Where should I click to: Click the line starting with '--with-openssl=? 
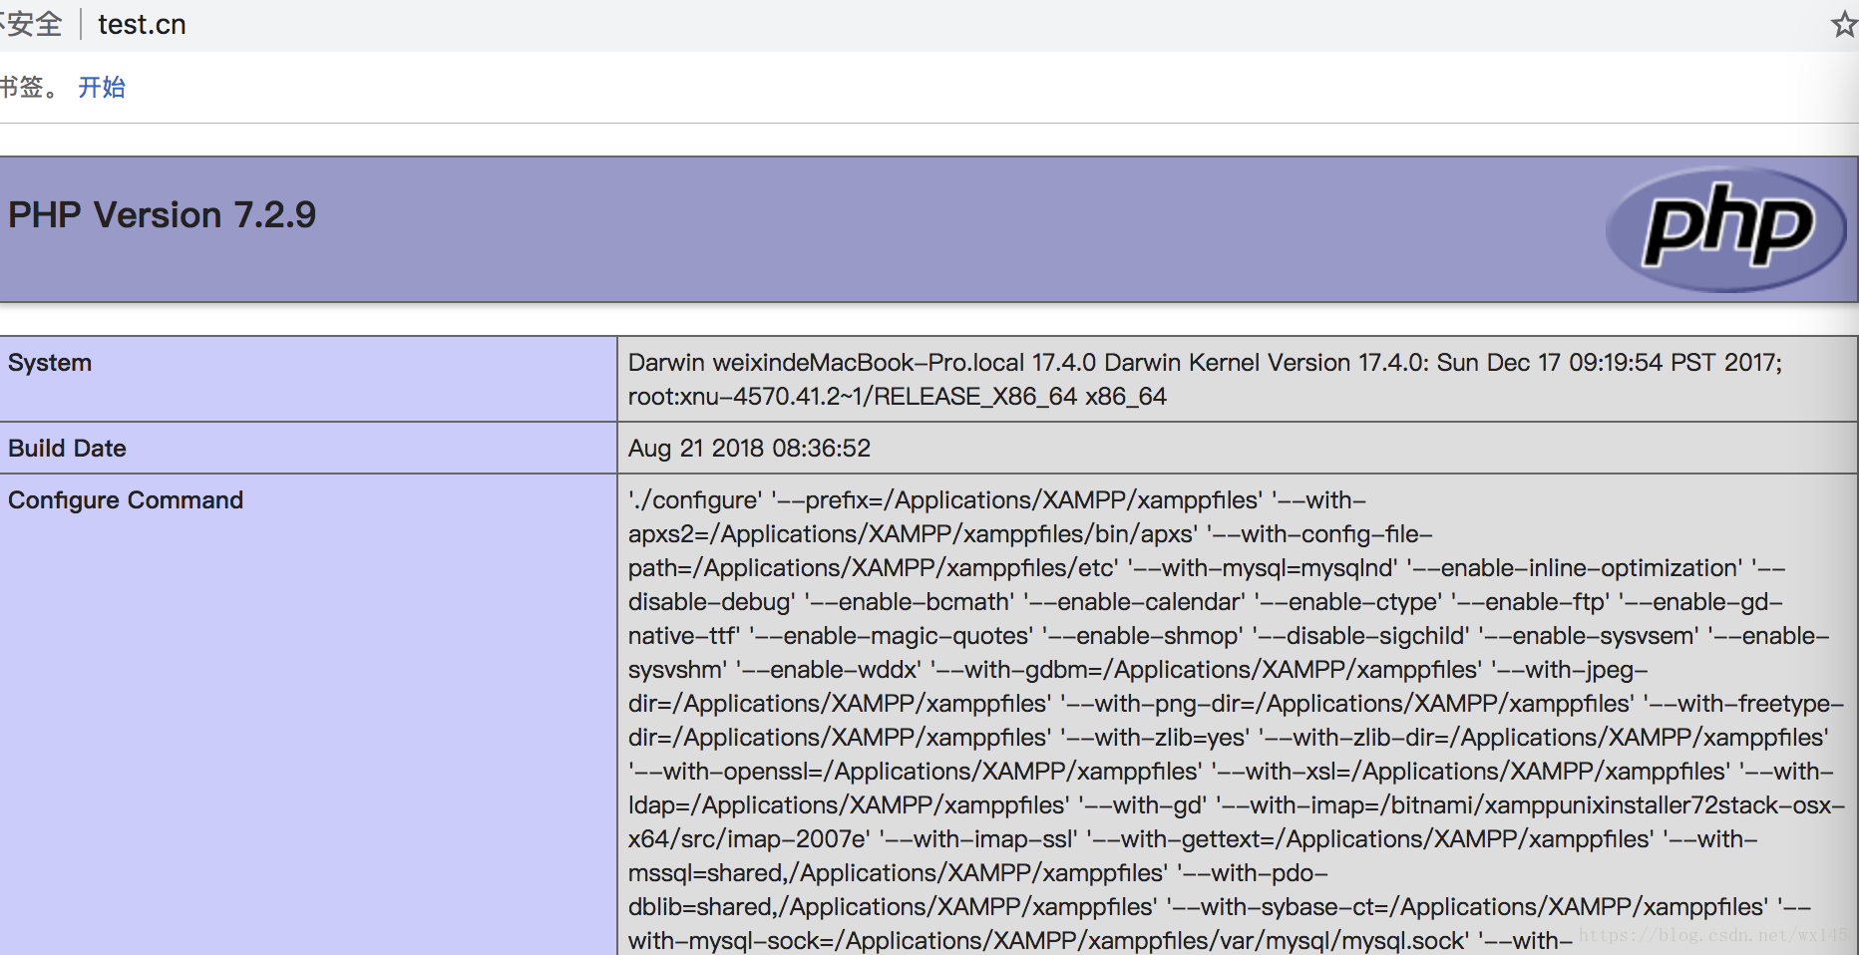pyautogui.click(x=1231, y=772)
